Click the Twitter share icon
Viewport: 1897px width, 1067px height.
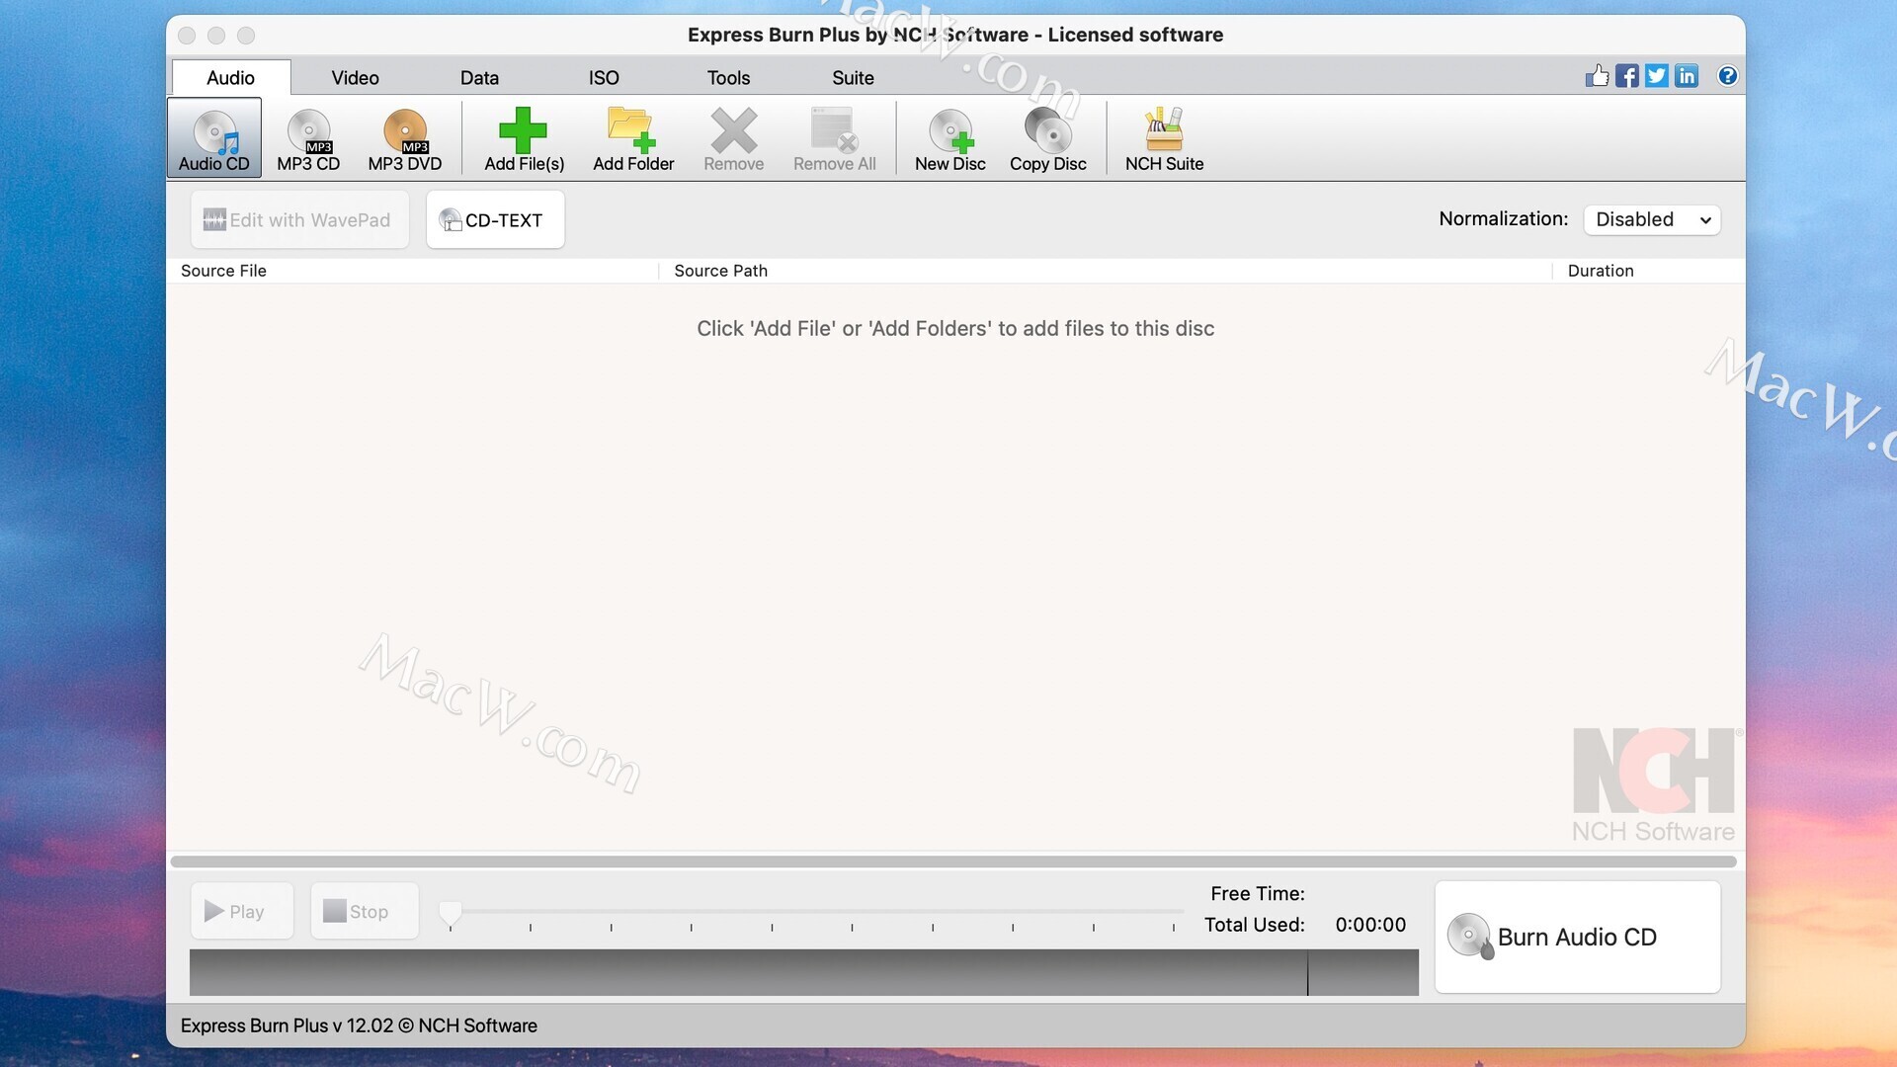(1657, 76)
